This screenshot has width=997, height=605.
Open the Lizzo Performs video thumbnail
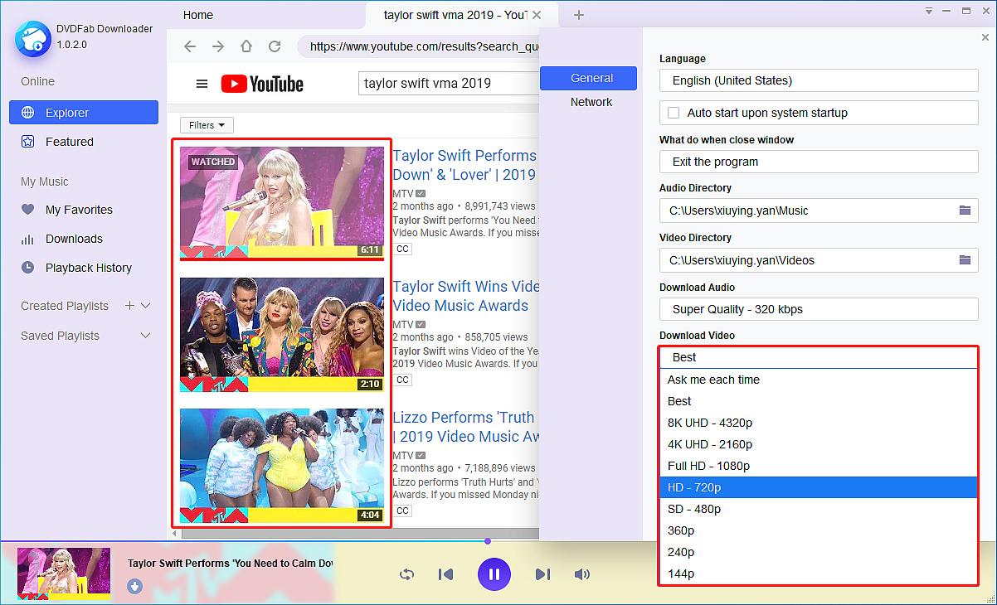(x=282, y=466)
